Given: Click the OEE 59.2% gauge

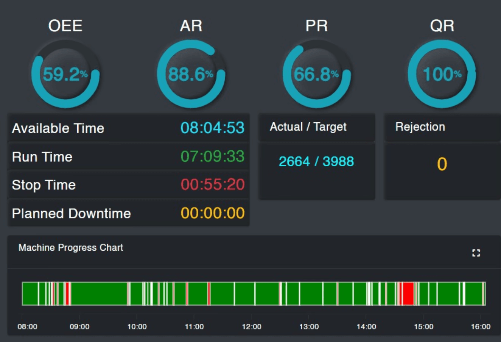Looking at the screenshot, I should coord(65,74).
